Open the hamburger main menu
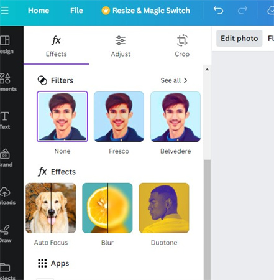Viewport: 274px width, 280px height. click(x=4, y=11)
